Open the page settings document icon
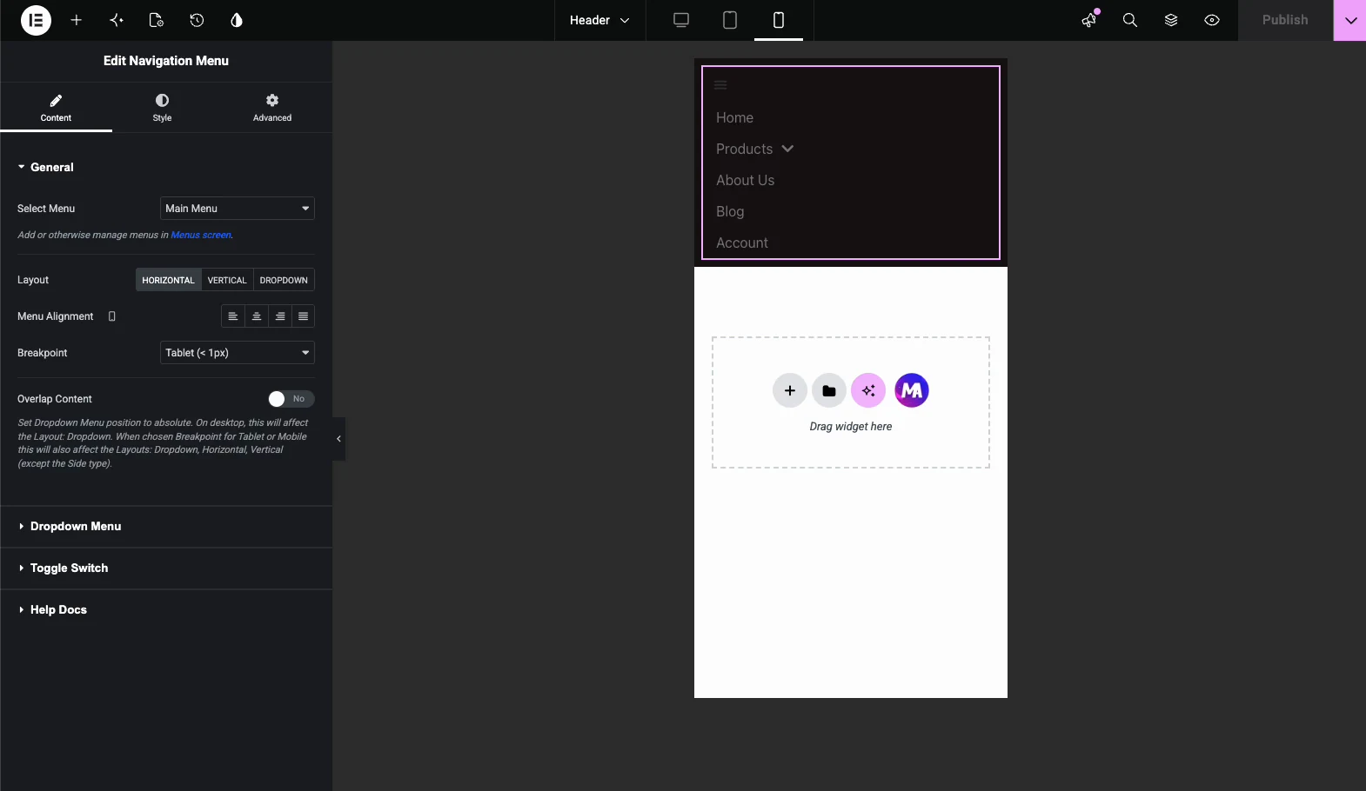This screenshot has width=1366, height=791. (157, 20)
